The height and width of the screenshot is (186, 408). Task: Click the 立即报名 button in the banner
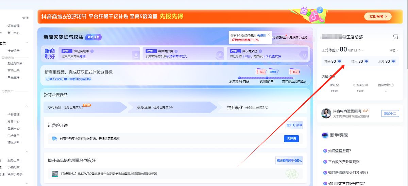point(378,17)
